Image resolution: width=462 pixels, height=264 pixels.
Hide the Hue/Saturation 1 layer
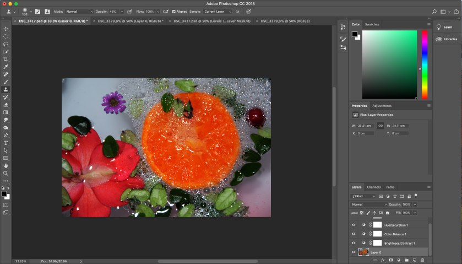[354, 225]
